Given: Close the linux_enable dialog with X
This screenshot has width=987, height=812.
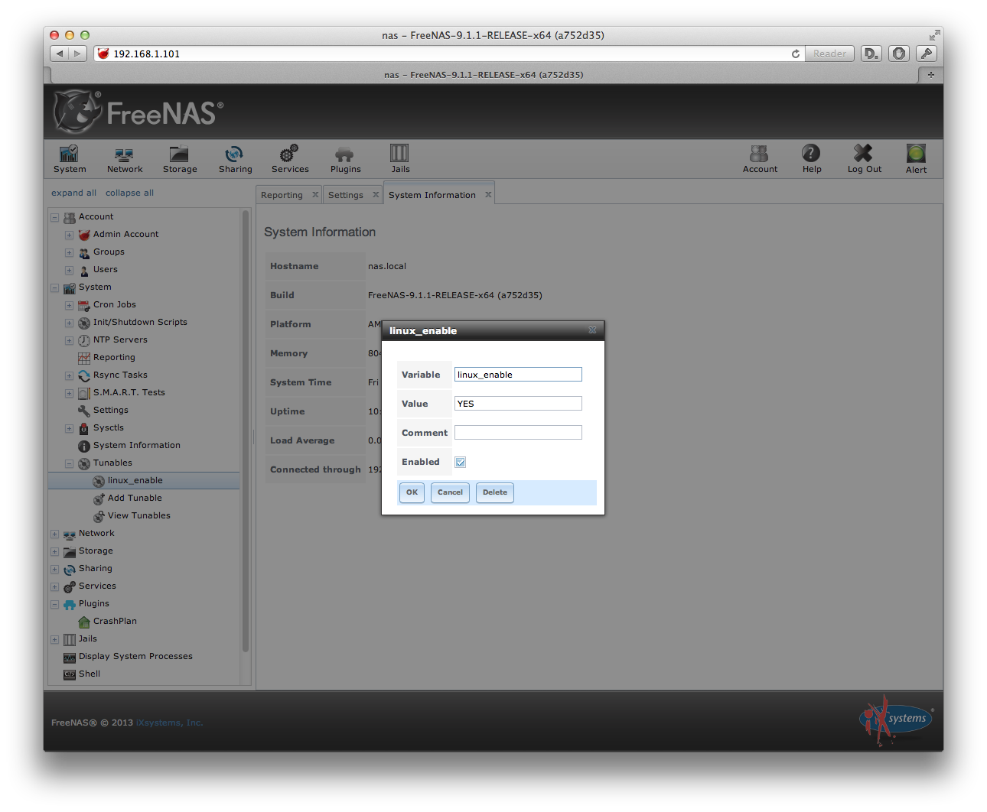Looking at the screenshot, I should click(x=592, y=330).
